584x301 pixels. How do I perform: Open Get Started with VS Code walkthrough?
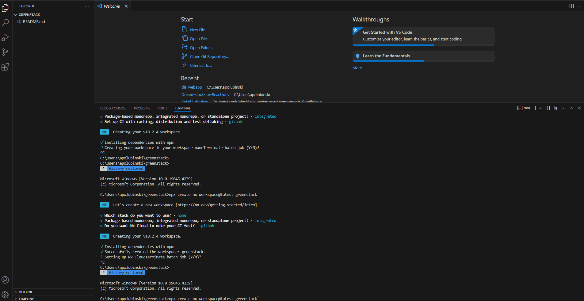423,36
